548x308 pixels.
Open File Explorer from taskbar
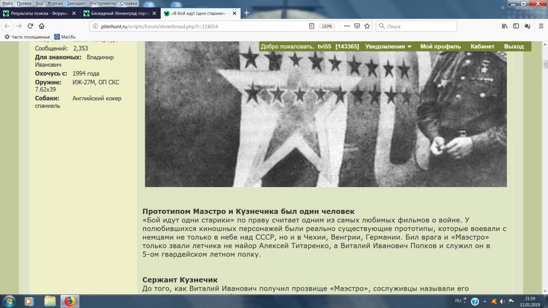[49, 301]
